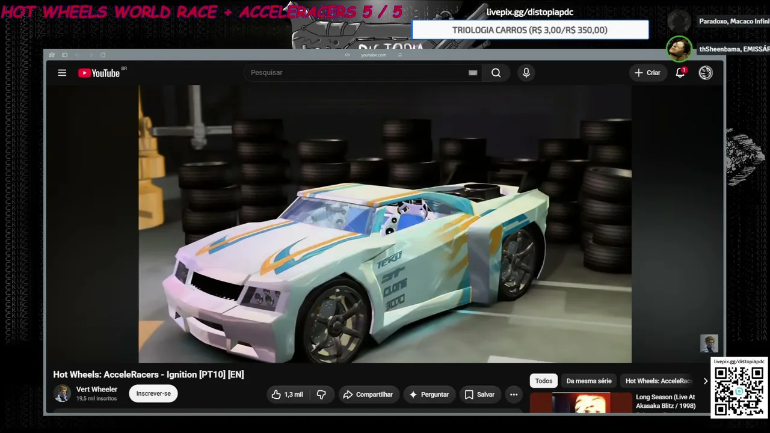Save the video with Salvar
The image size is (770, 433).
click(479, 395)
